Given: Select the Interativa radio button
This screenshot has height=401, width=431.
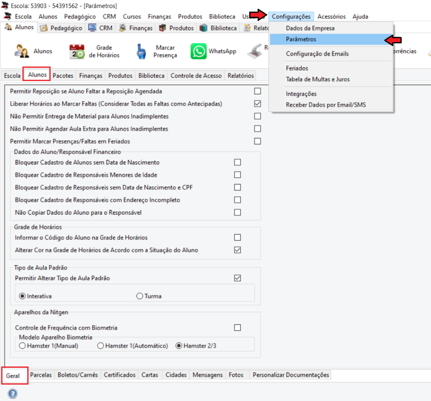Looking at the screenshot, I should coord(22,296).
